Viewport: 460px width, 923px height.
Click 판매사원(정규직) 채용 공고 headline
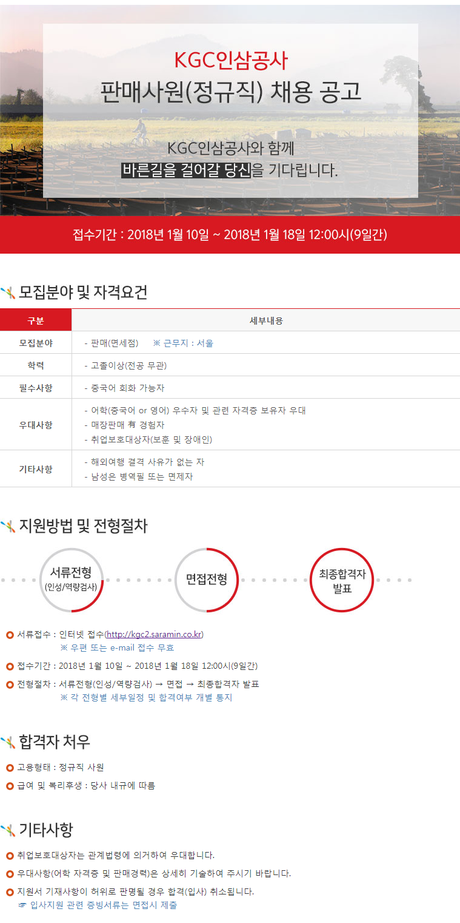[230, 91]
